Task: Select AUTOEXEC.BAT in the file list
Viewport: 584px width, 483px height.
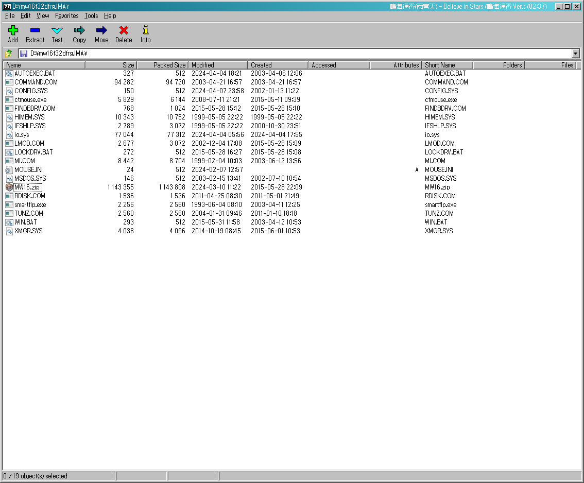Action: point(35,74)
